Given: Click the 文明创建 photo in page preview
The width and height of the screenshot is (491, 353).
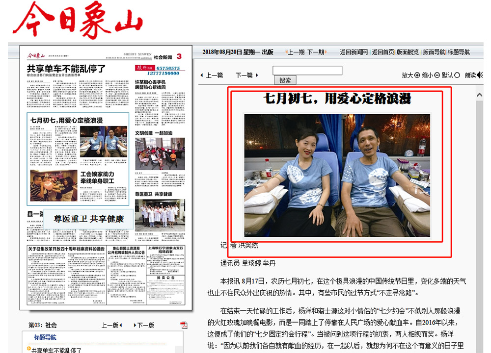Looking at the screenshot, I should (160, 154).
